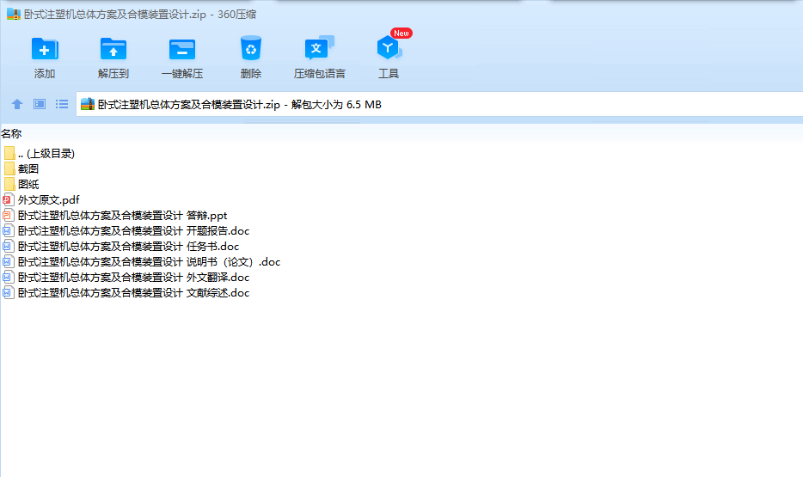This screenshot has height=477, width=803.
Task: Select the 答辩.ppt file
Action: (114, 216)
